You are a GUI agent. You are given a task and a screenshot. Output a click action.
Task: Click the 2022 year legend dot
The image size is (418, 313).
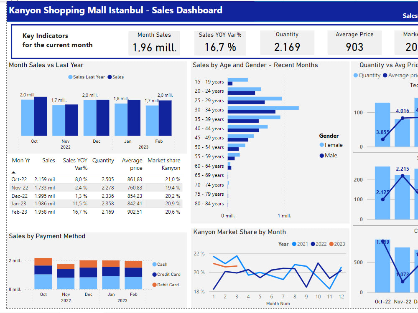click(x=313, y=244)
